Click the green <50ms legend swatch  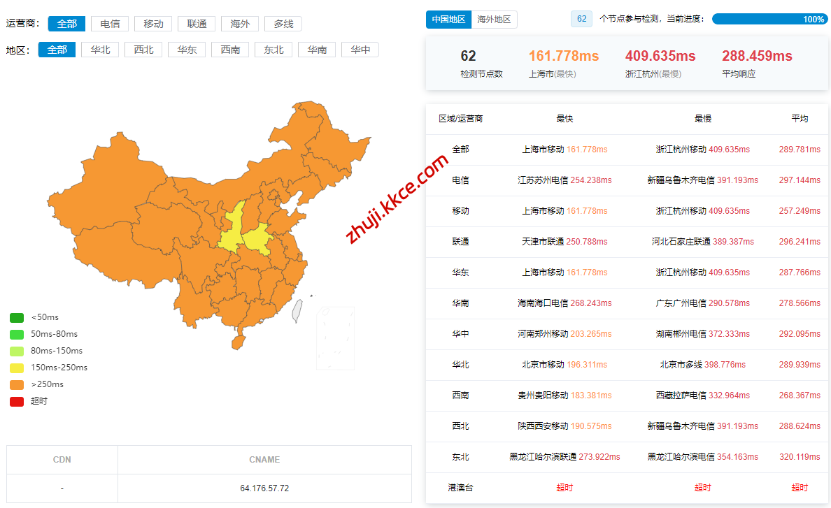click(x=17, y=318)
